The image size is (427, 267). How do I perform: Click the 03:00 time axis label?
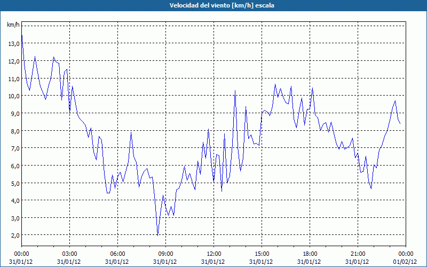click(70, 254)
